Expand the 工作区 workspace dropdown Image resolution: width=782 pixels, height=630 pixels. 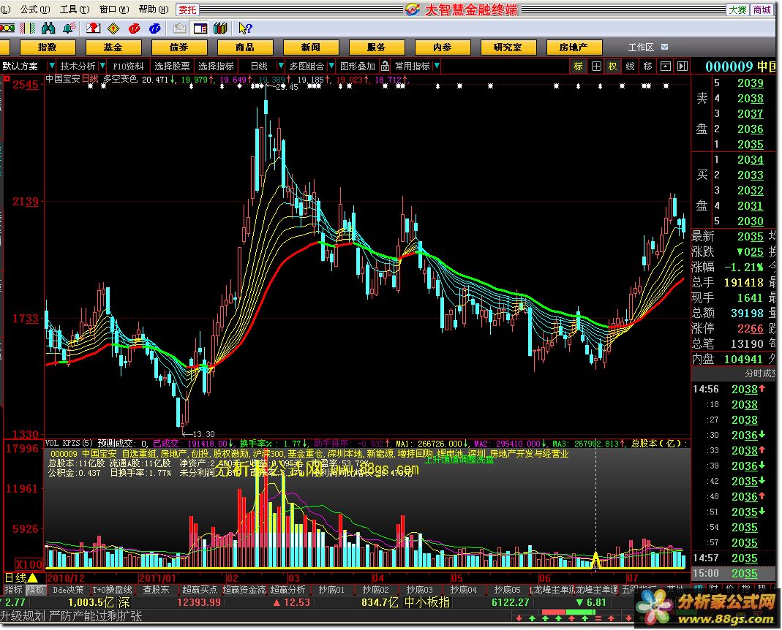tap(665, 47)
